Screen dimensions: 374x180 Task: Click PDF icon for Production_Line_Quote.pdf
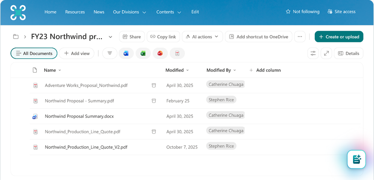(x=35, y=132)
